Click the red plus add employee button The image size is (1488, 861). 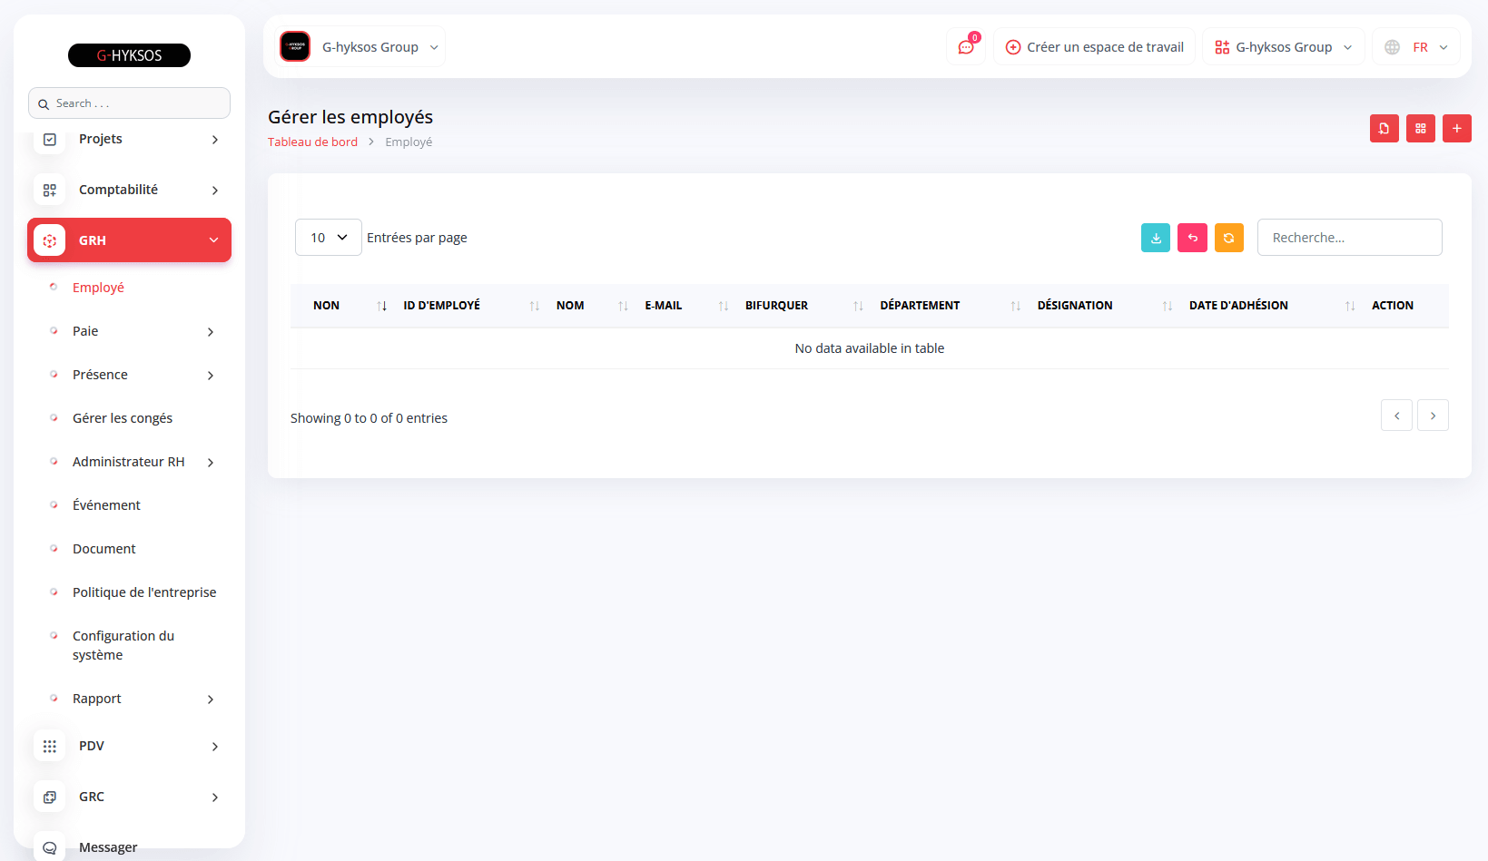(x=1457, y=129)
